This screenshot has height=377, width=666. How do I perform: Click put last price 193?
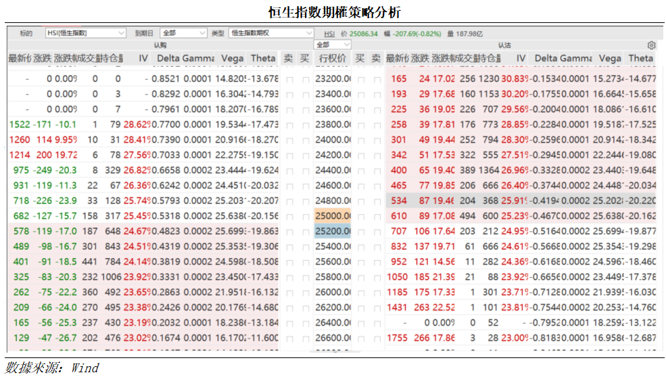coord(399,94)
